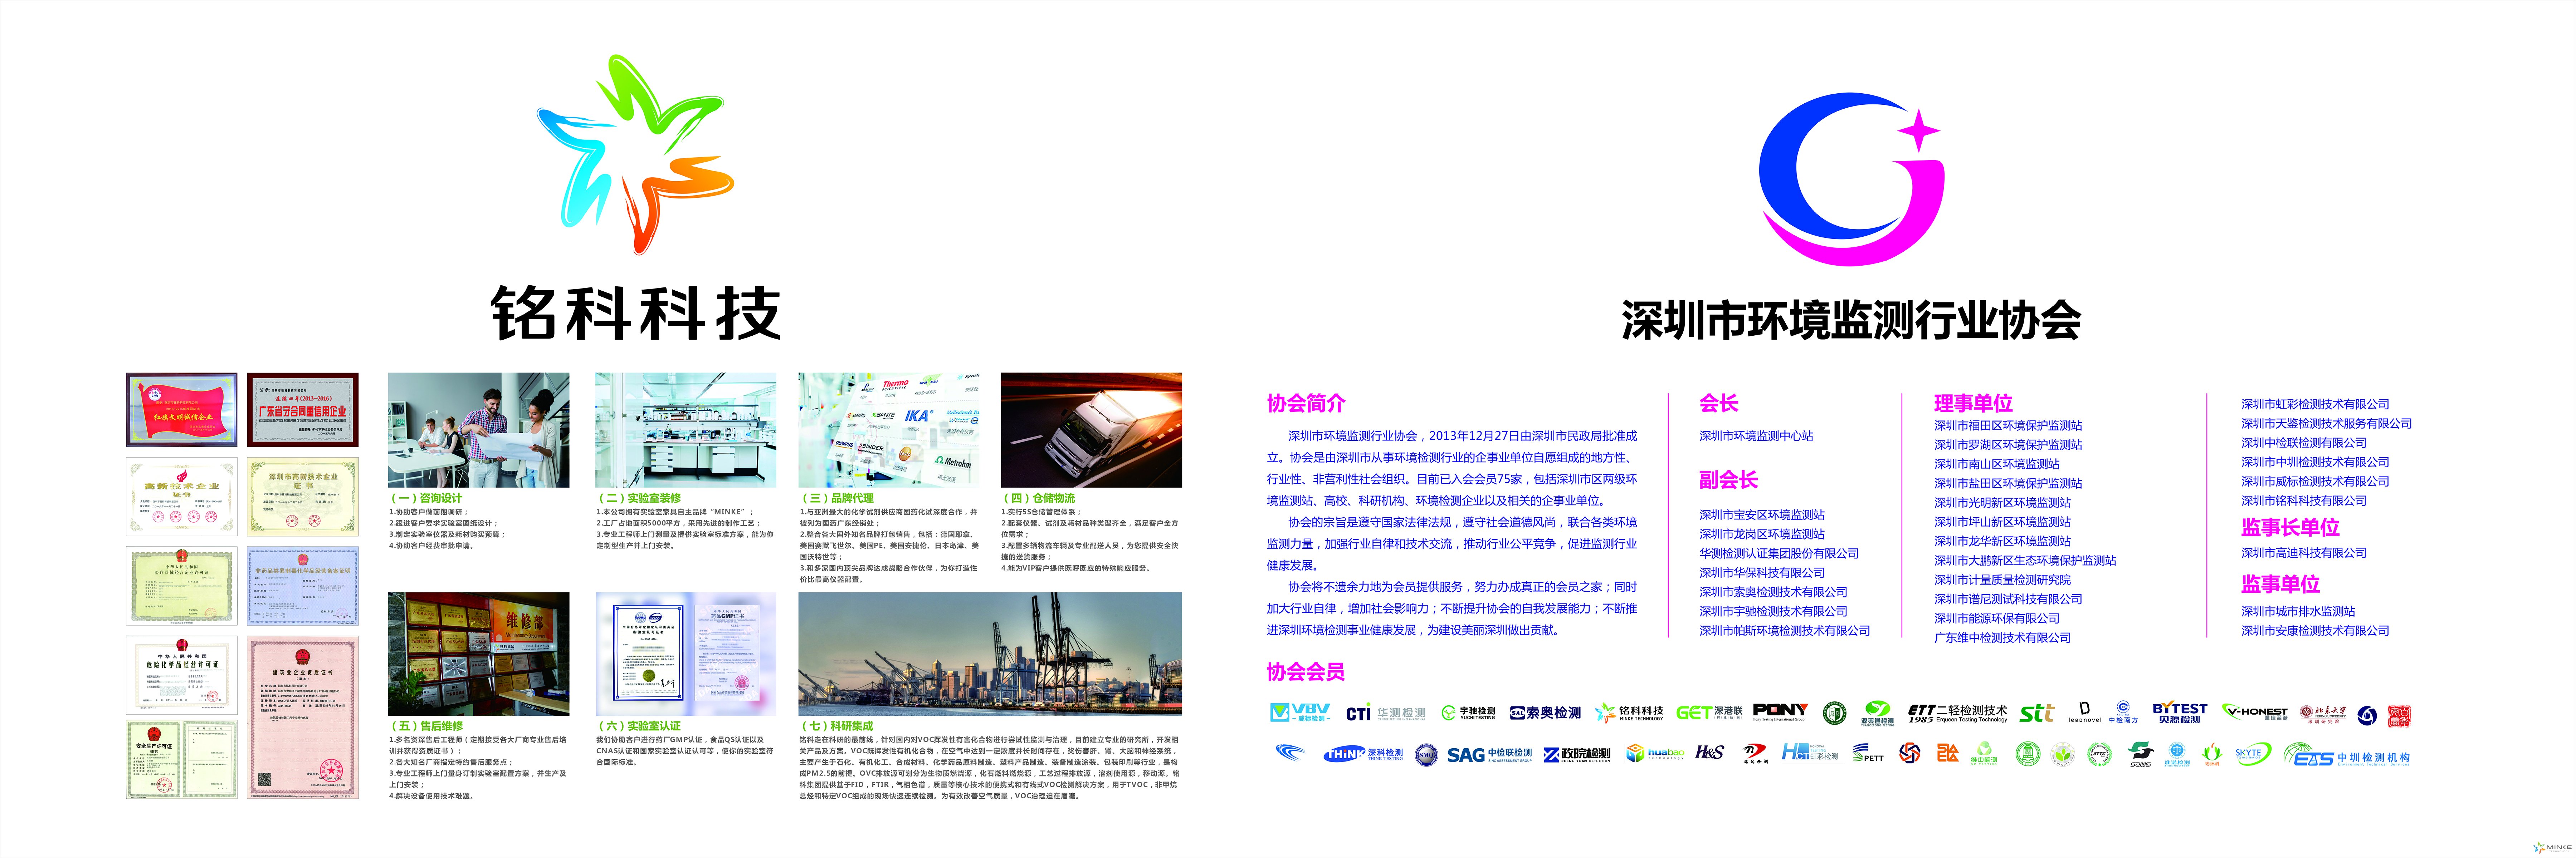This screenshot has height=858, width=2576.
Task: Open the 仓储物流 truck photo
Action: (1091, 430)
